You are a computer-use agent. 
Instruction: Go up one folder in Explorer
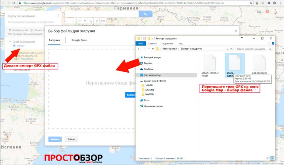(152, 49)
